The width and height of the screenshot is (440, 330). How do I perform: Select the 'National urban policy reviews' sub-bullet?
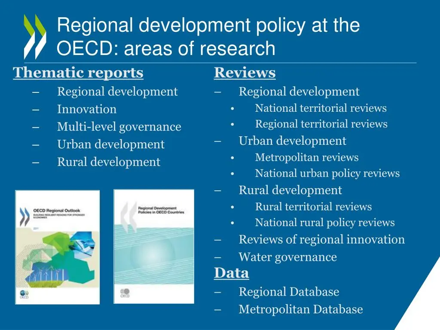[327, 174]
